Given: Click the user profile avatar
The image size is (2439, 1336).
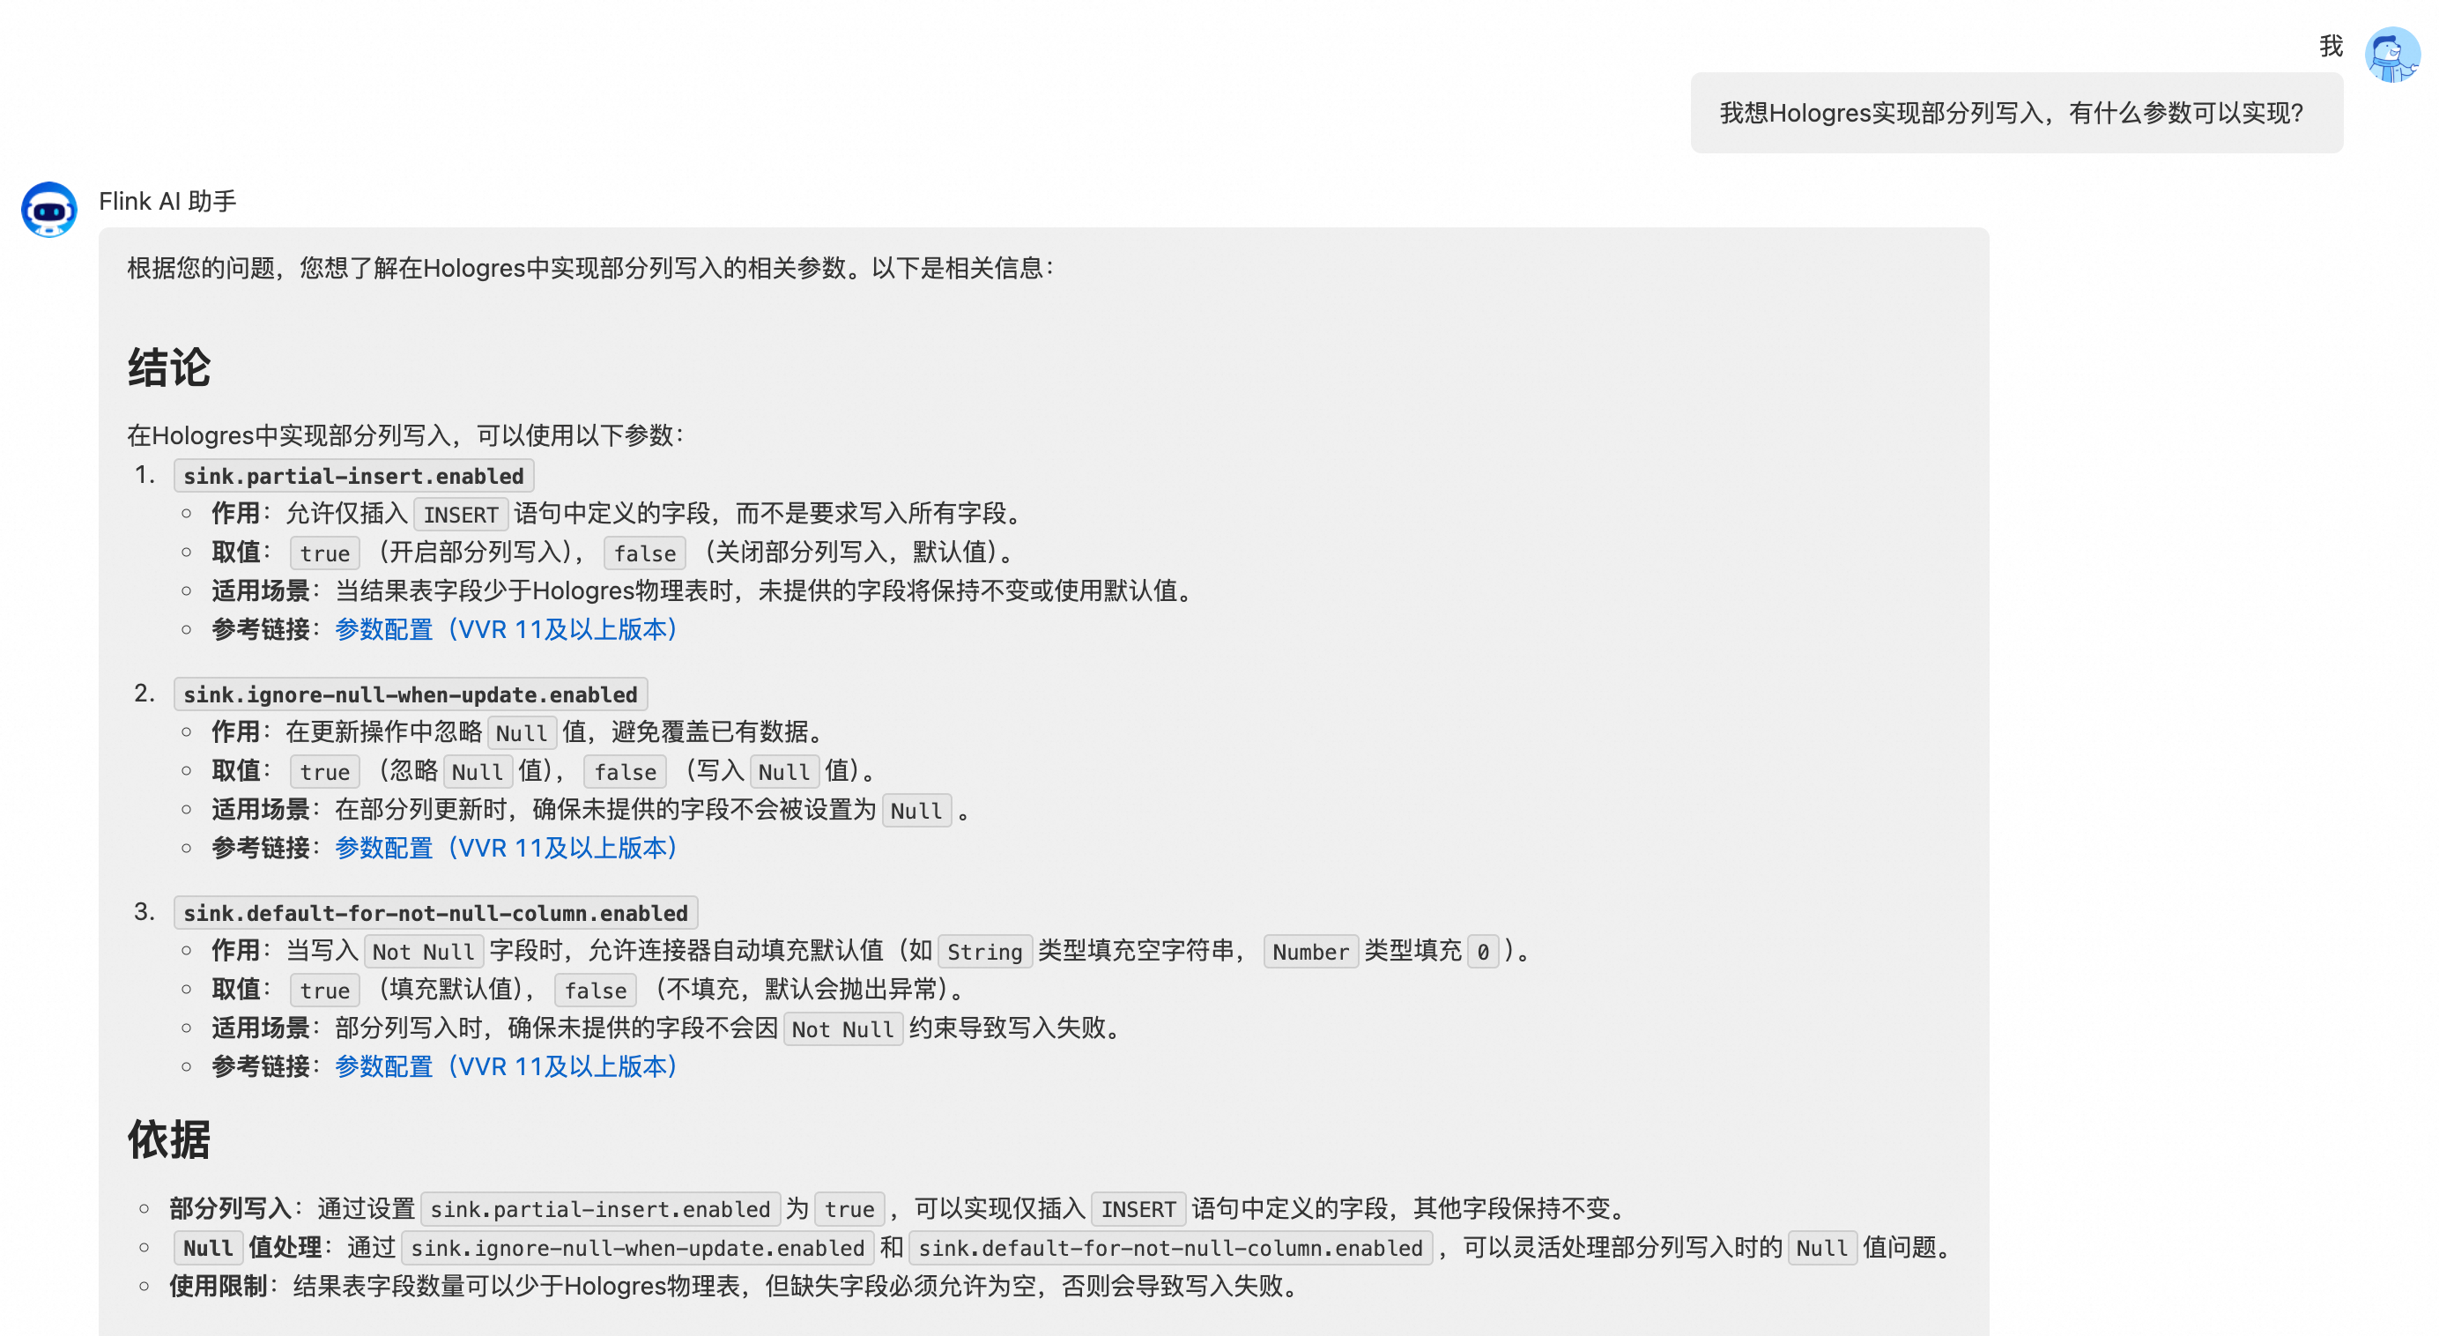Looking at the screenshot, I should [2391, 54].
